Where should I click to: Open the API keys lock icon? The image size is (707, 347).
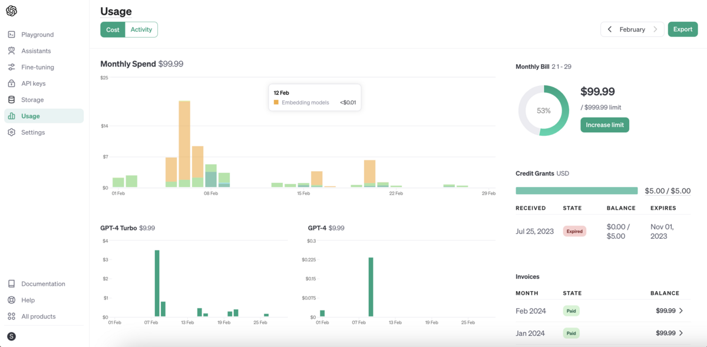(x=11, y=84)
